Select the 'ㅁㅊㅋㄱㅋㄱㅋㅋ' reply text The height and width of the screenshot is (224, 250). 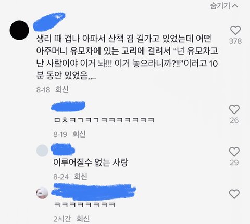tap(104, 120)
